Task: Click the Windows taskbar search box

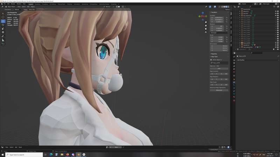Action: 24,155
